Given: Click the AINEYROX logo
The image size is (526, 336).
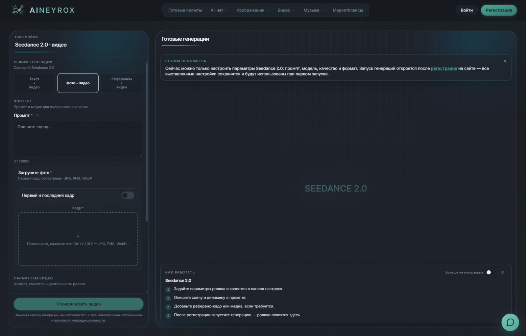Looking at the screenshot, I should (x=43, y=10).
